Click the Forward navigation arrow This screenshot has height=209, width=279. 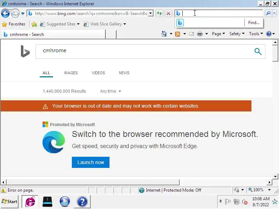click(15, 13)
